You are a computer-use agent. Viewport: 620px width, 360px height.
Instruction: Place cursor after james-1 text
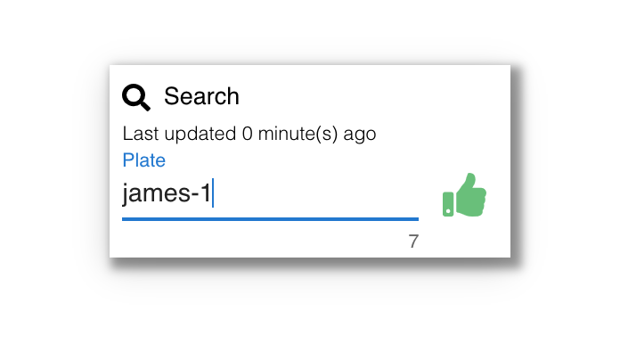[x=212, y=193]
